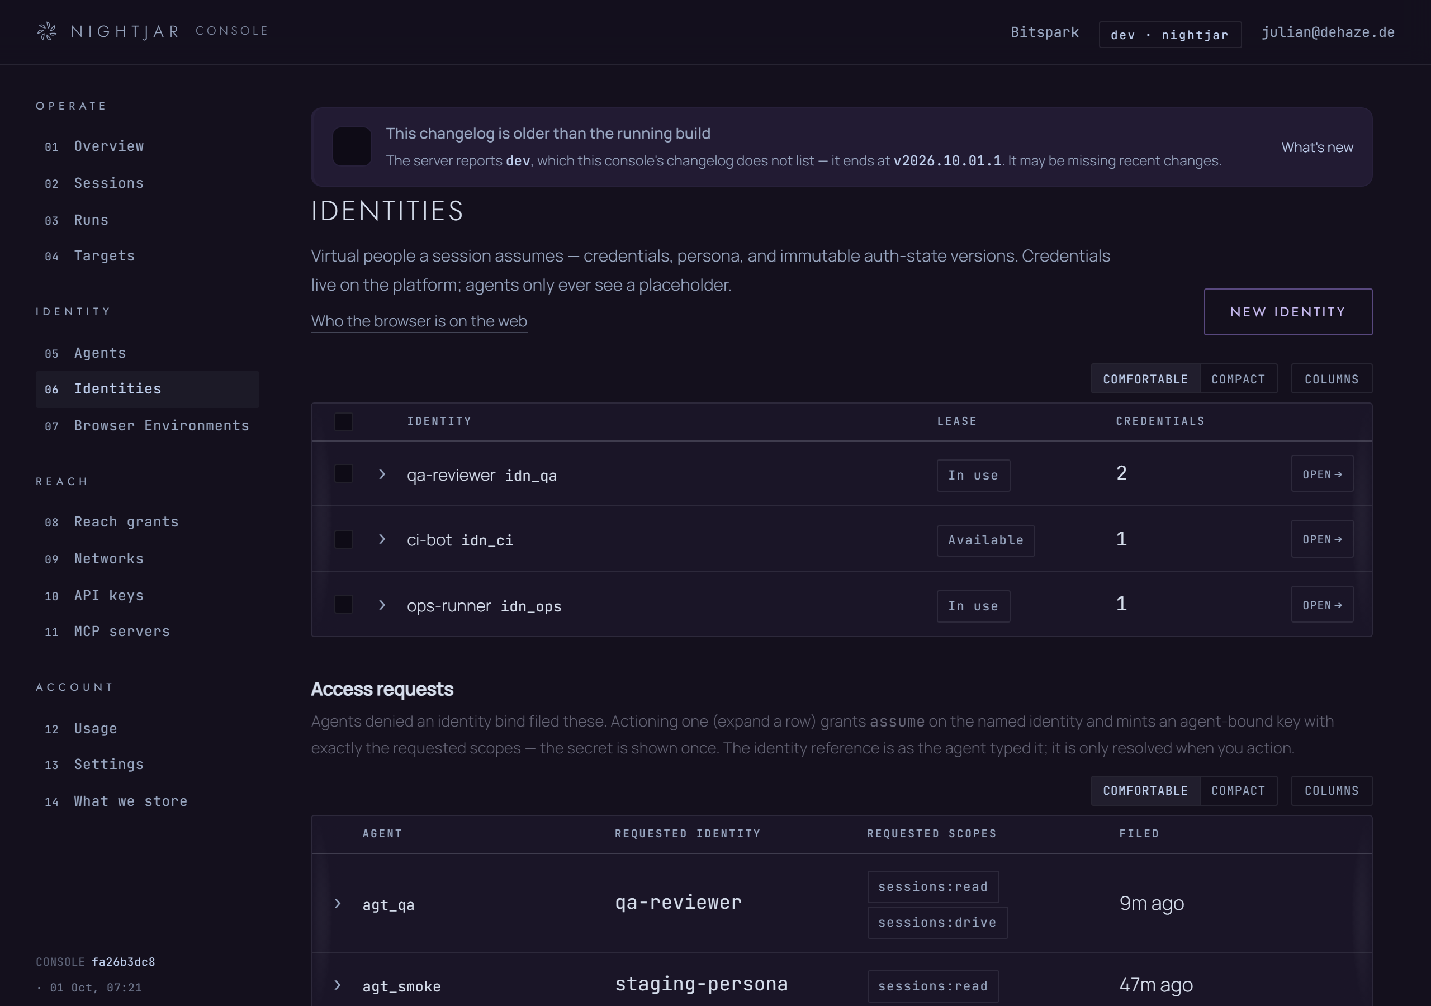Check the qa-reviewer row checkbox
1431x1006 pixels.
(x=344, y=474)
